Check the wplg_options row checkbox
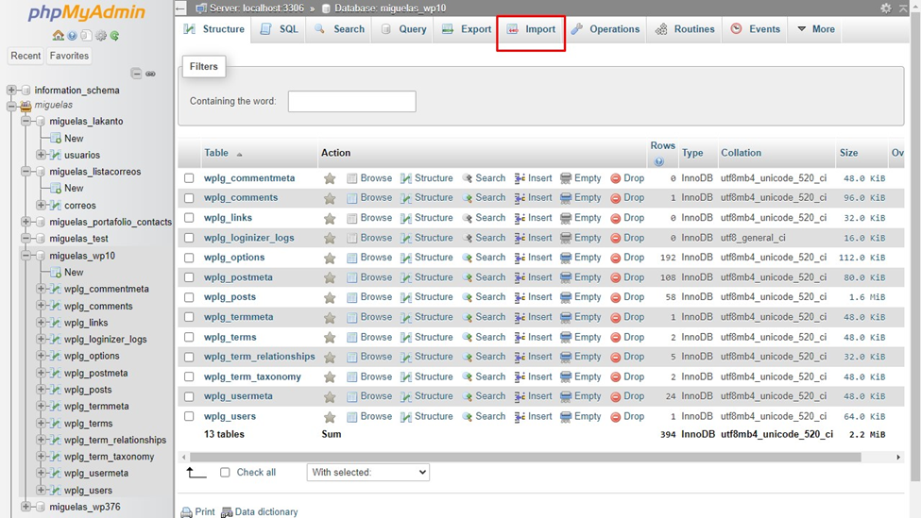 coord(189,258)
